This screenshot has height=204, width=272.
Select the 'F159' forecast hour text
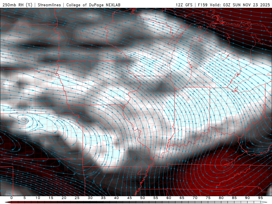click(x=203, y=5)
